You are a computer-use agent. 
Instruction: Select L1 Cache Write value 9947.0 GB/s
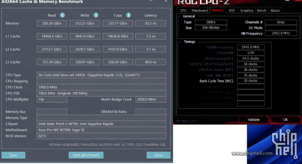tap(85, 36)
